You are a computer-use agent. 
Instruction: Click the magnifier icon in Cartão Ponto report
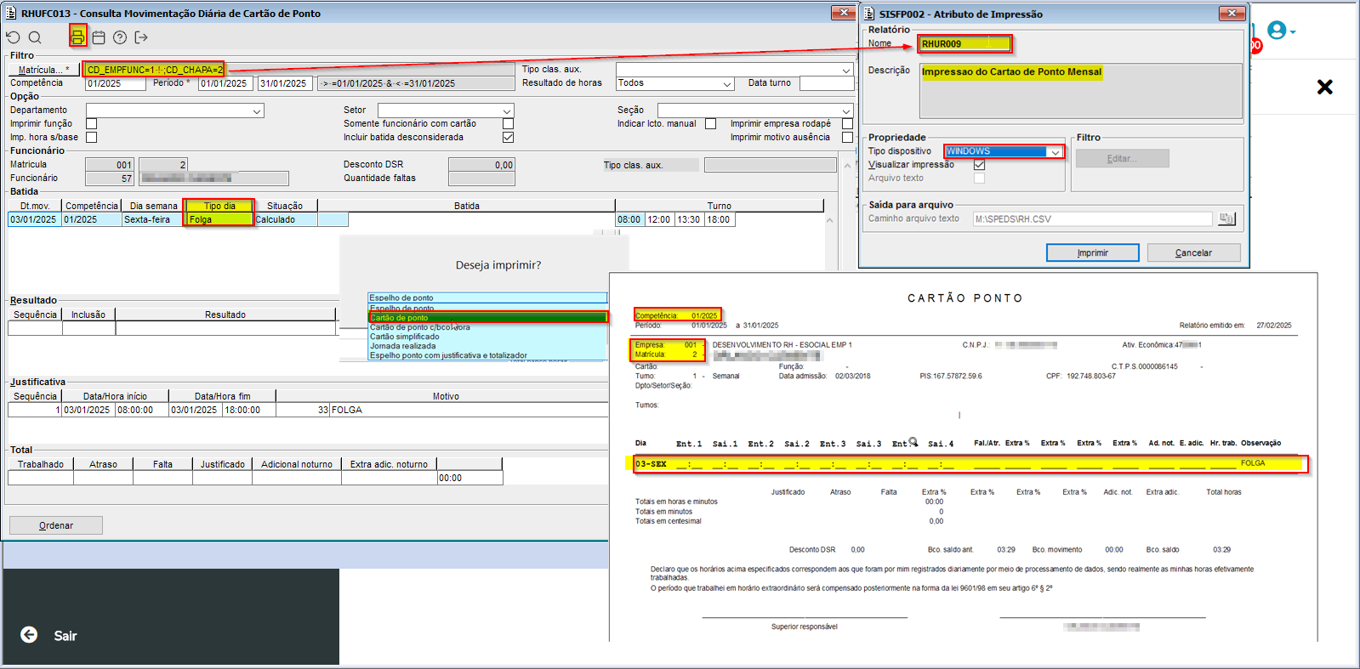pyautogui.click(x=913, y=442)
